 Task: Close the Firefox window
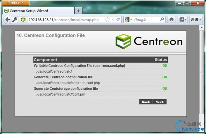pyautogui.click(x=198, y=3)
